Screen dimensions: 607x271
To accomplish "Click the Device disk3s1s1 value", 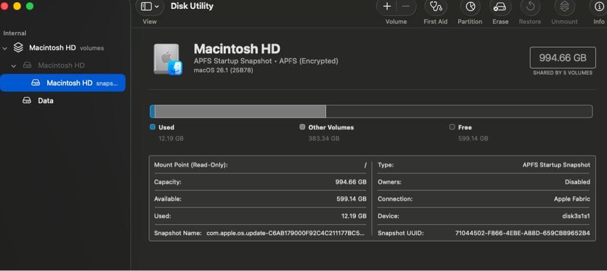I will [576, 216].
